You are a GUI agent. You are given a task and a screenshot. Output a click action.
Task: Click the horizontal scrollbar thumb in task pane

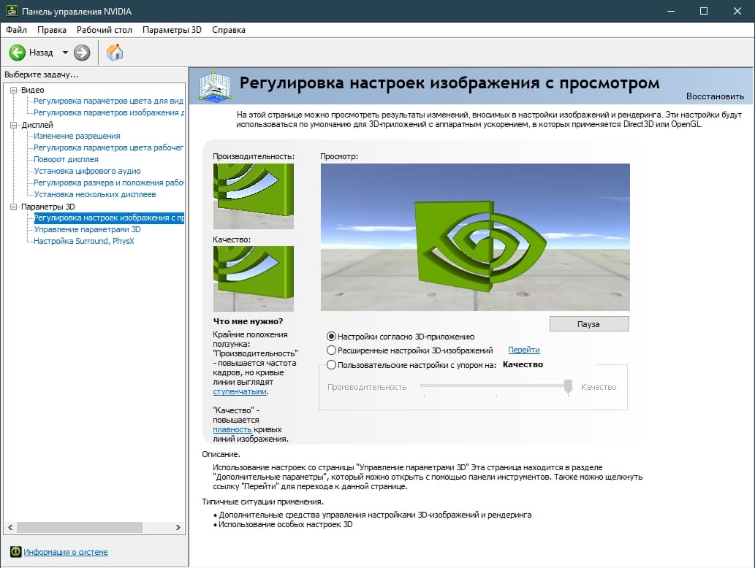click(80, 527)
